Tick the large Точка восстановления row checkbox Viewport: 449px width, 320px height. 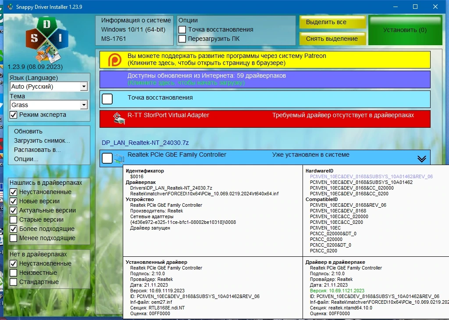pyautogui.click(x=107, y=99)
